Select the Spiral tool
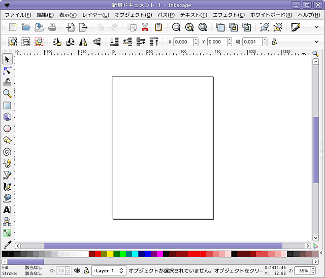Screen dimensions: 325x278 pos(7,152)
